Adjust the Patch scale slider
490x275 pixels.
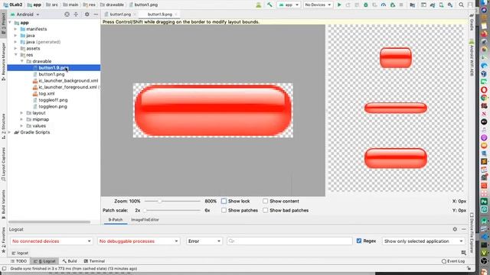(x=172, y=211)
